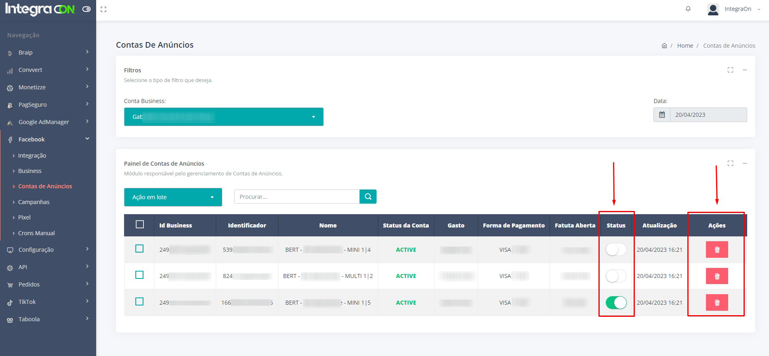
Task: Click the notification bell icon
Action: (x=688, y=9)
